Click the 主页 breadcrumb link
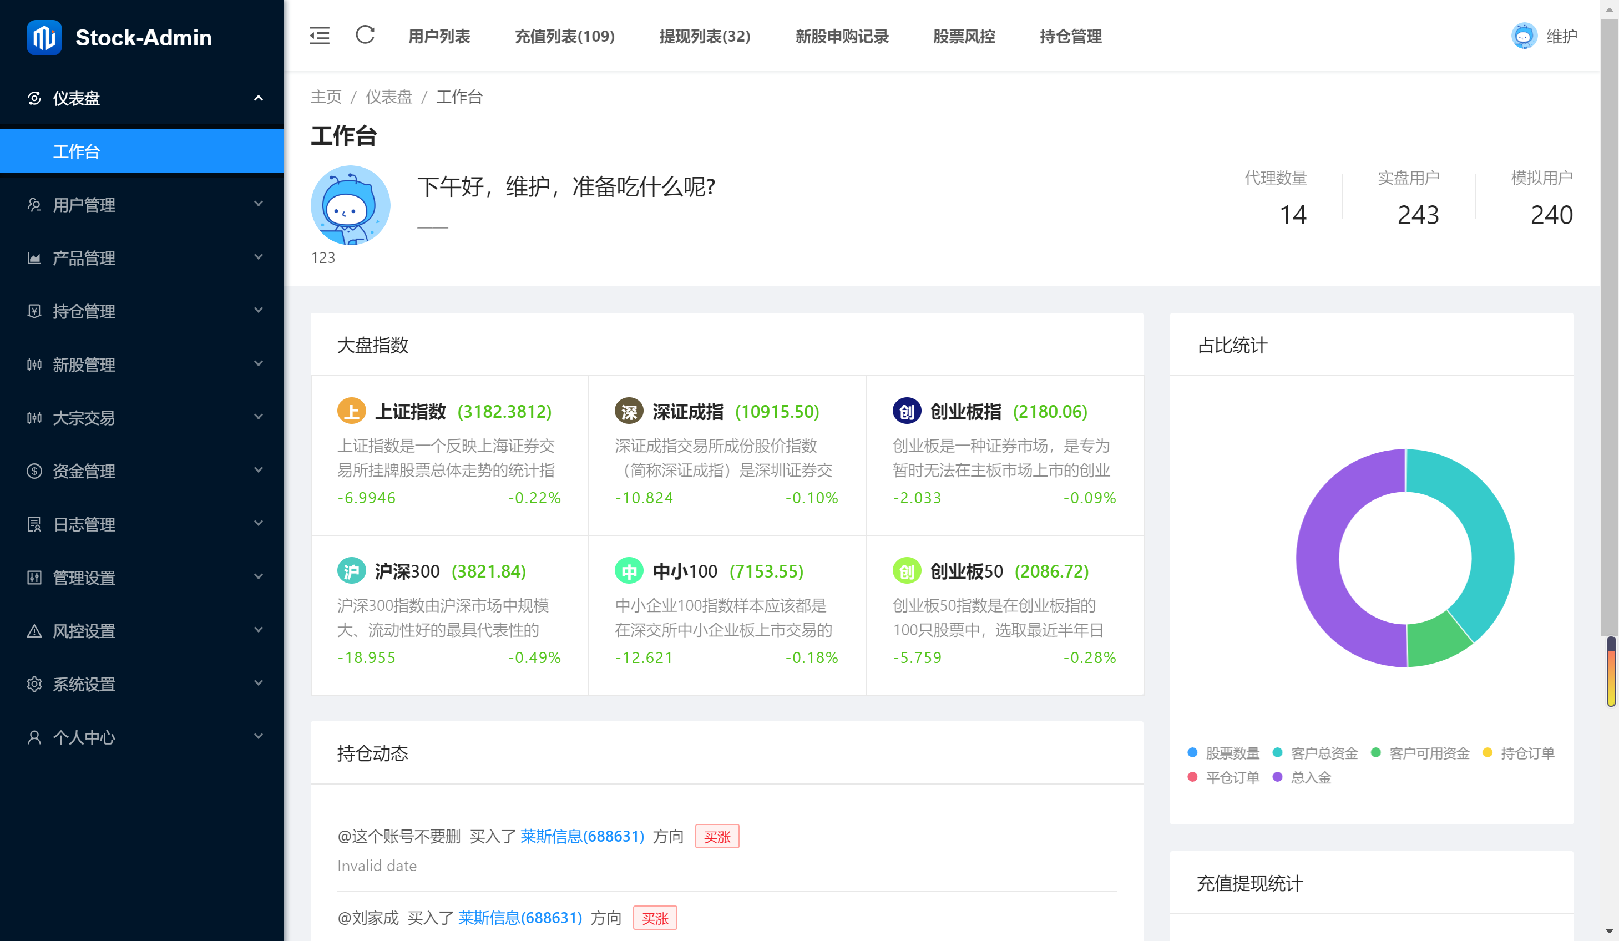Screen dimensions: 1619x941 (326, 97)
